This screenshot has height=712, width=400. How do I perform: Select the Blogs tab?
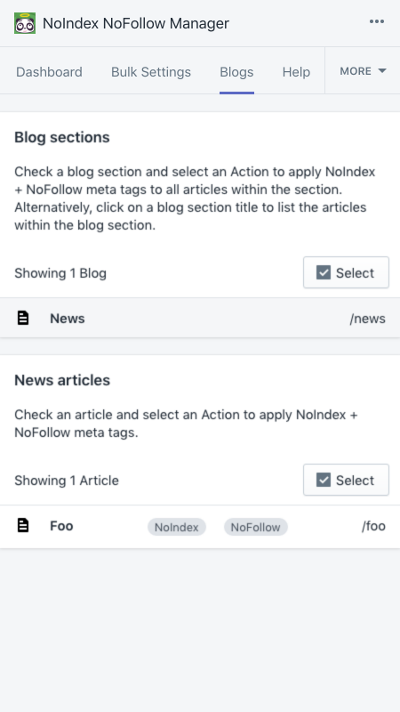click(x=236, y=72)
